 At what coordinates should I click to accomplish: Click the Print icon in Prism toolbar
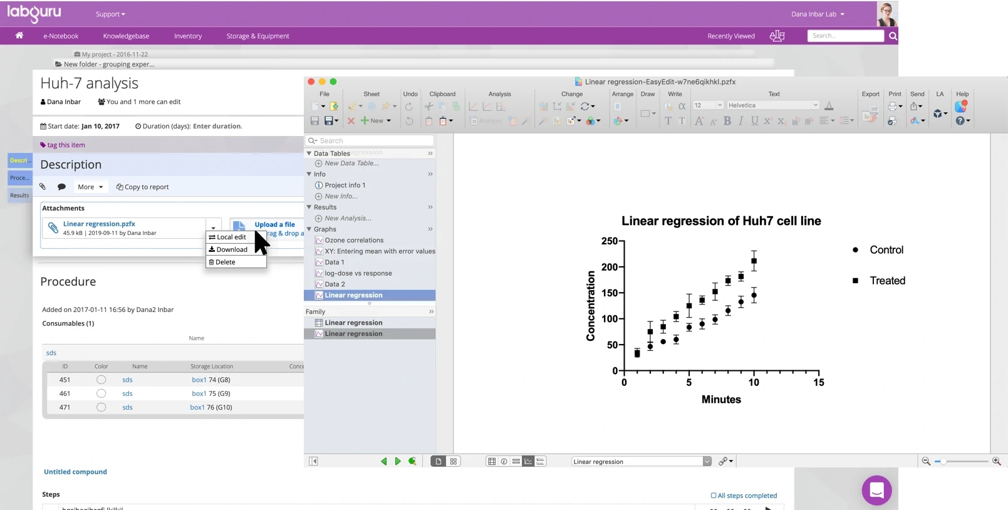(x=892, y=107)
